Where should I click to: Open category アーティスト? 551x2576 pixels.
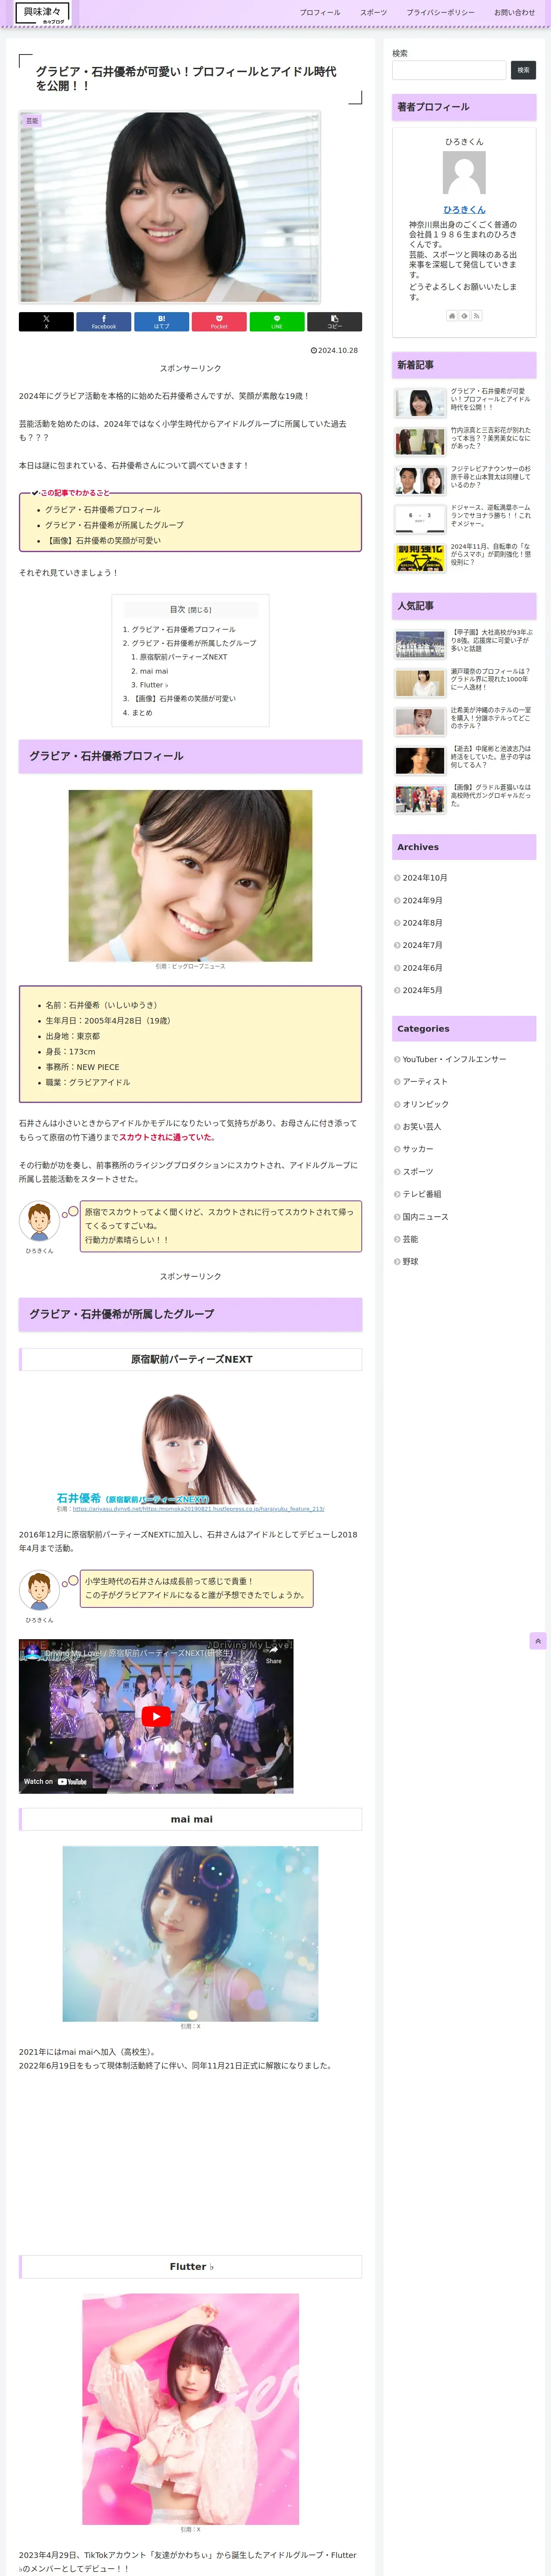click(x=425, y=1082)
